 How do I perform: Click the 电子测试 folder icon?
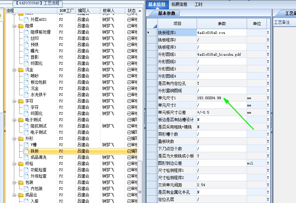[x=21, y=120]
